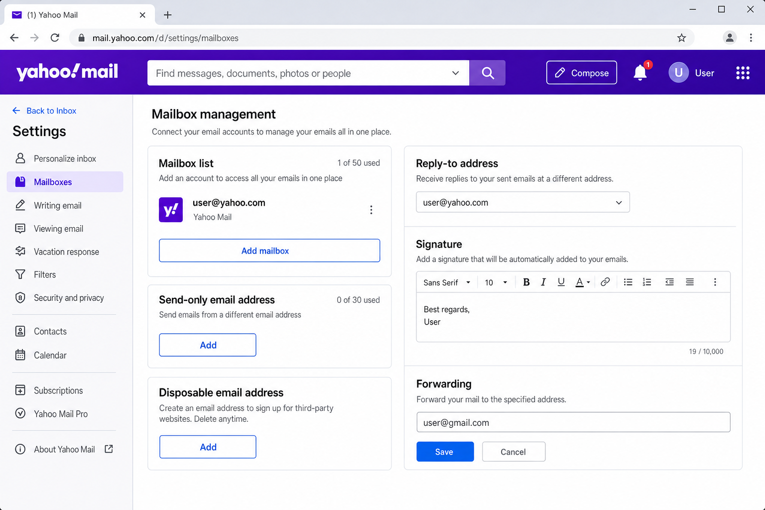This screenshot has height=510, width=765.
Task: Expand advanced search options chevron
Action: click(x=455, y=73)
